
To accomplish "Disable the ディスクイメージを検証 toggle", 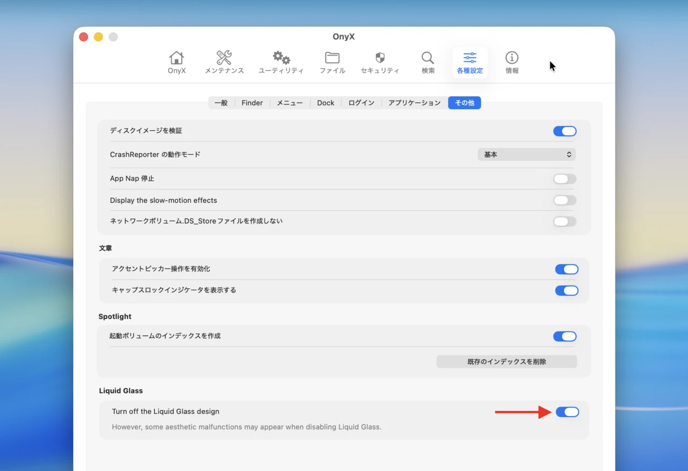I will click(564, 131).
